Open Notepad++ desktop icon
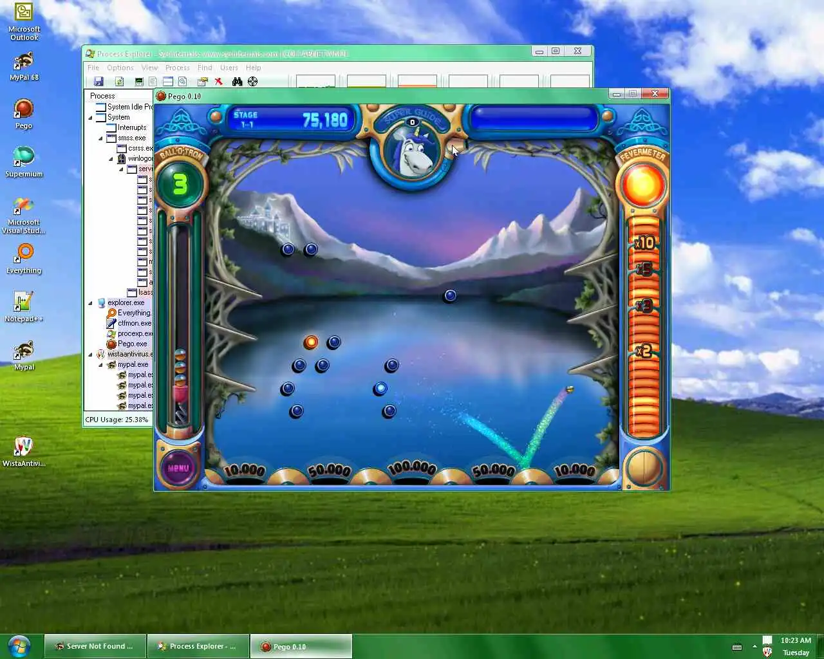 click(24, 307)
